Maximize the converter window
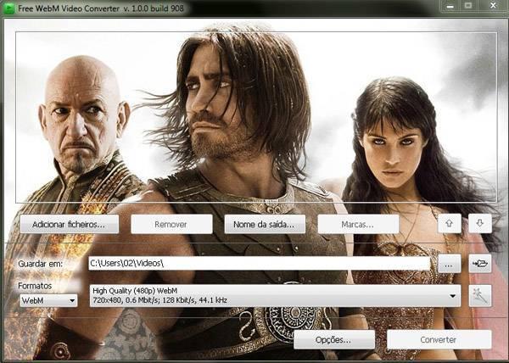Screen dimensions: 509x363 (467, 6)
